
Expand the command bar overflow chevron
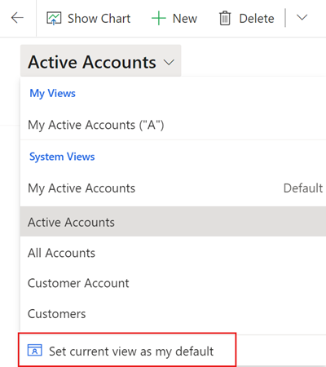click(302, 18)
